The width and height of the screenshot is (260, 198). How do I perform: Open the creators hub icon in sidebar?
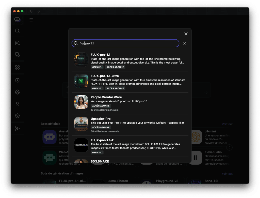click(18, 92)
